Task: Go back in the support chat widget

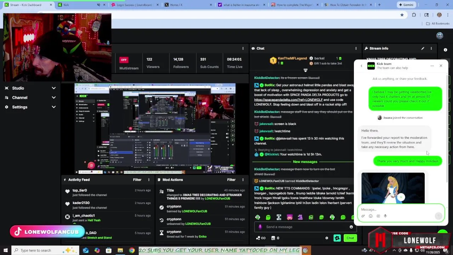Action: (361, 66)
